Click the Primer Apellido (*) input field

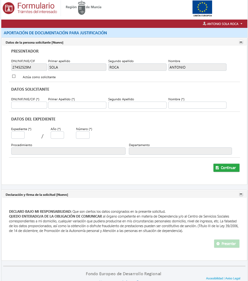tap(77, 105)
